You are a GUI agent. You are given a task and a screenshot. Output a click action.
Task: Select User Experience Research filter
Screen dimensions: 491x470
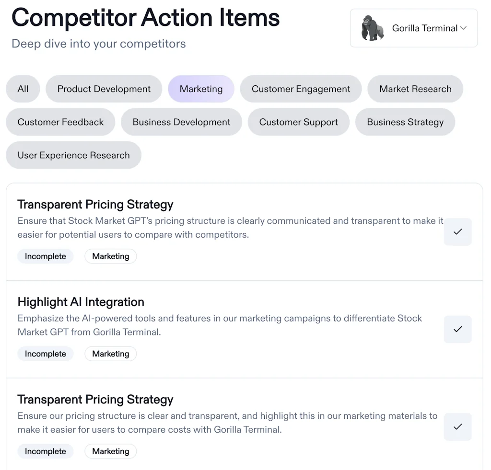click(x=73, y=155)
